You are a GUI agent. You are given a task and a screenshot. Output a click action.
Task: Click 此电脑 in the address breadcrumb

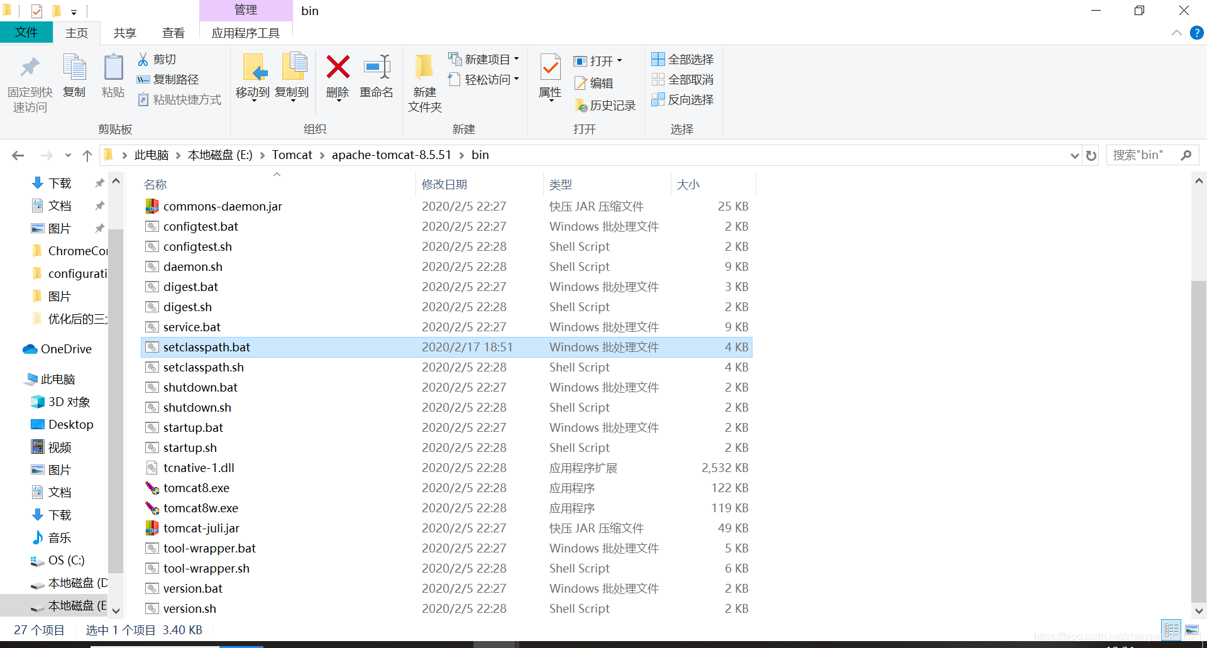[152, 155]
